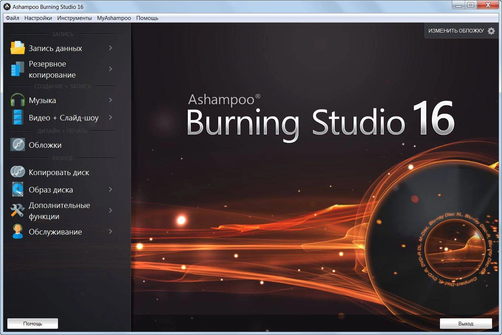
Task: Click the film strip Video + Slideshow icon
Action: point(17,117)
